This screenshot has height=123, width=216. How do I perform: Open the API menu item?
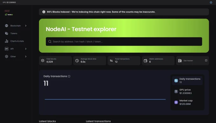click(x=16, y=49)
